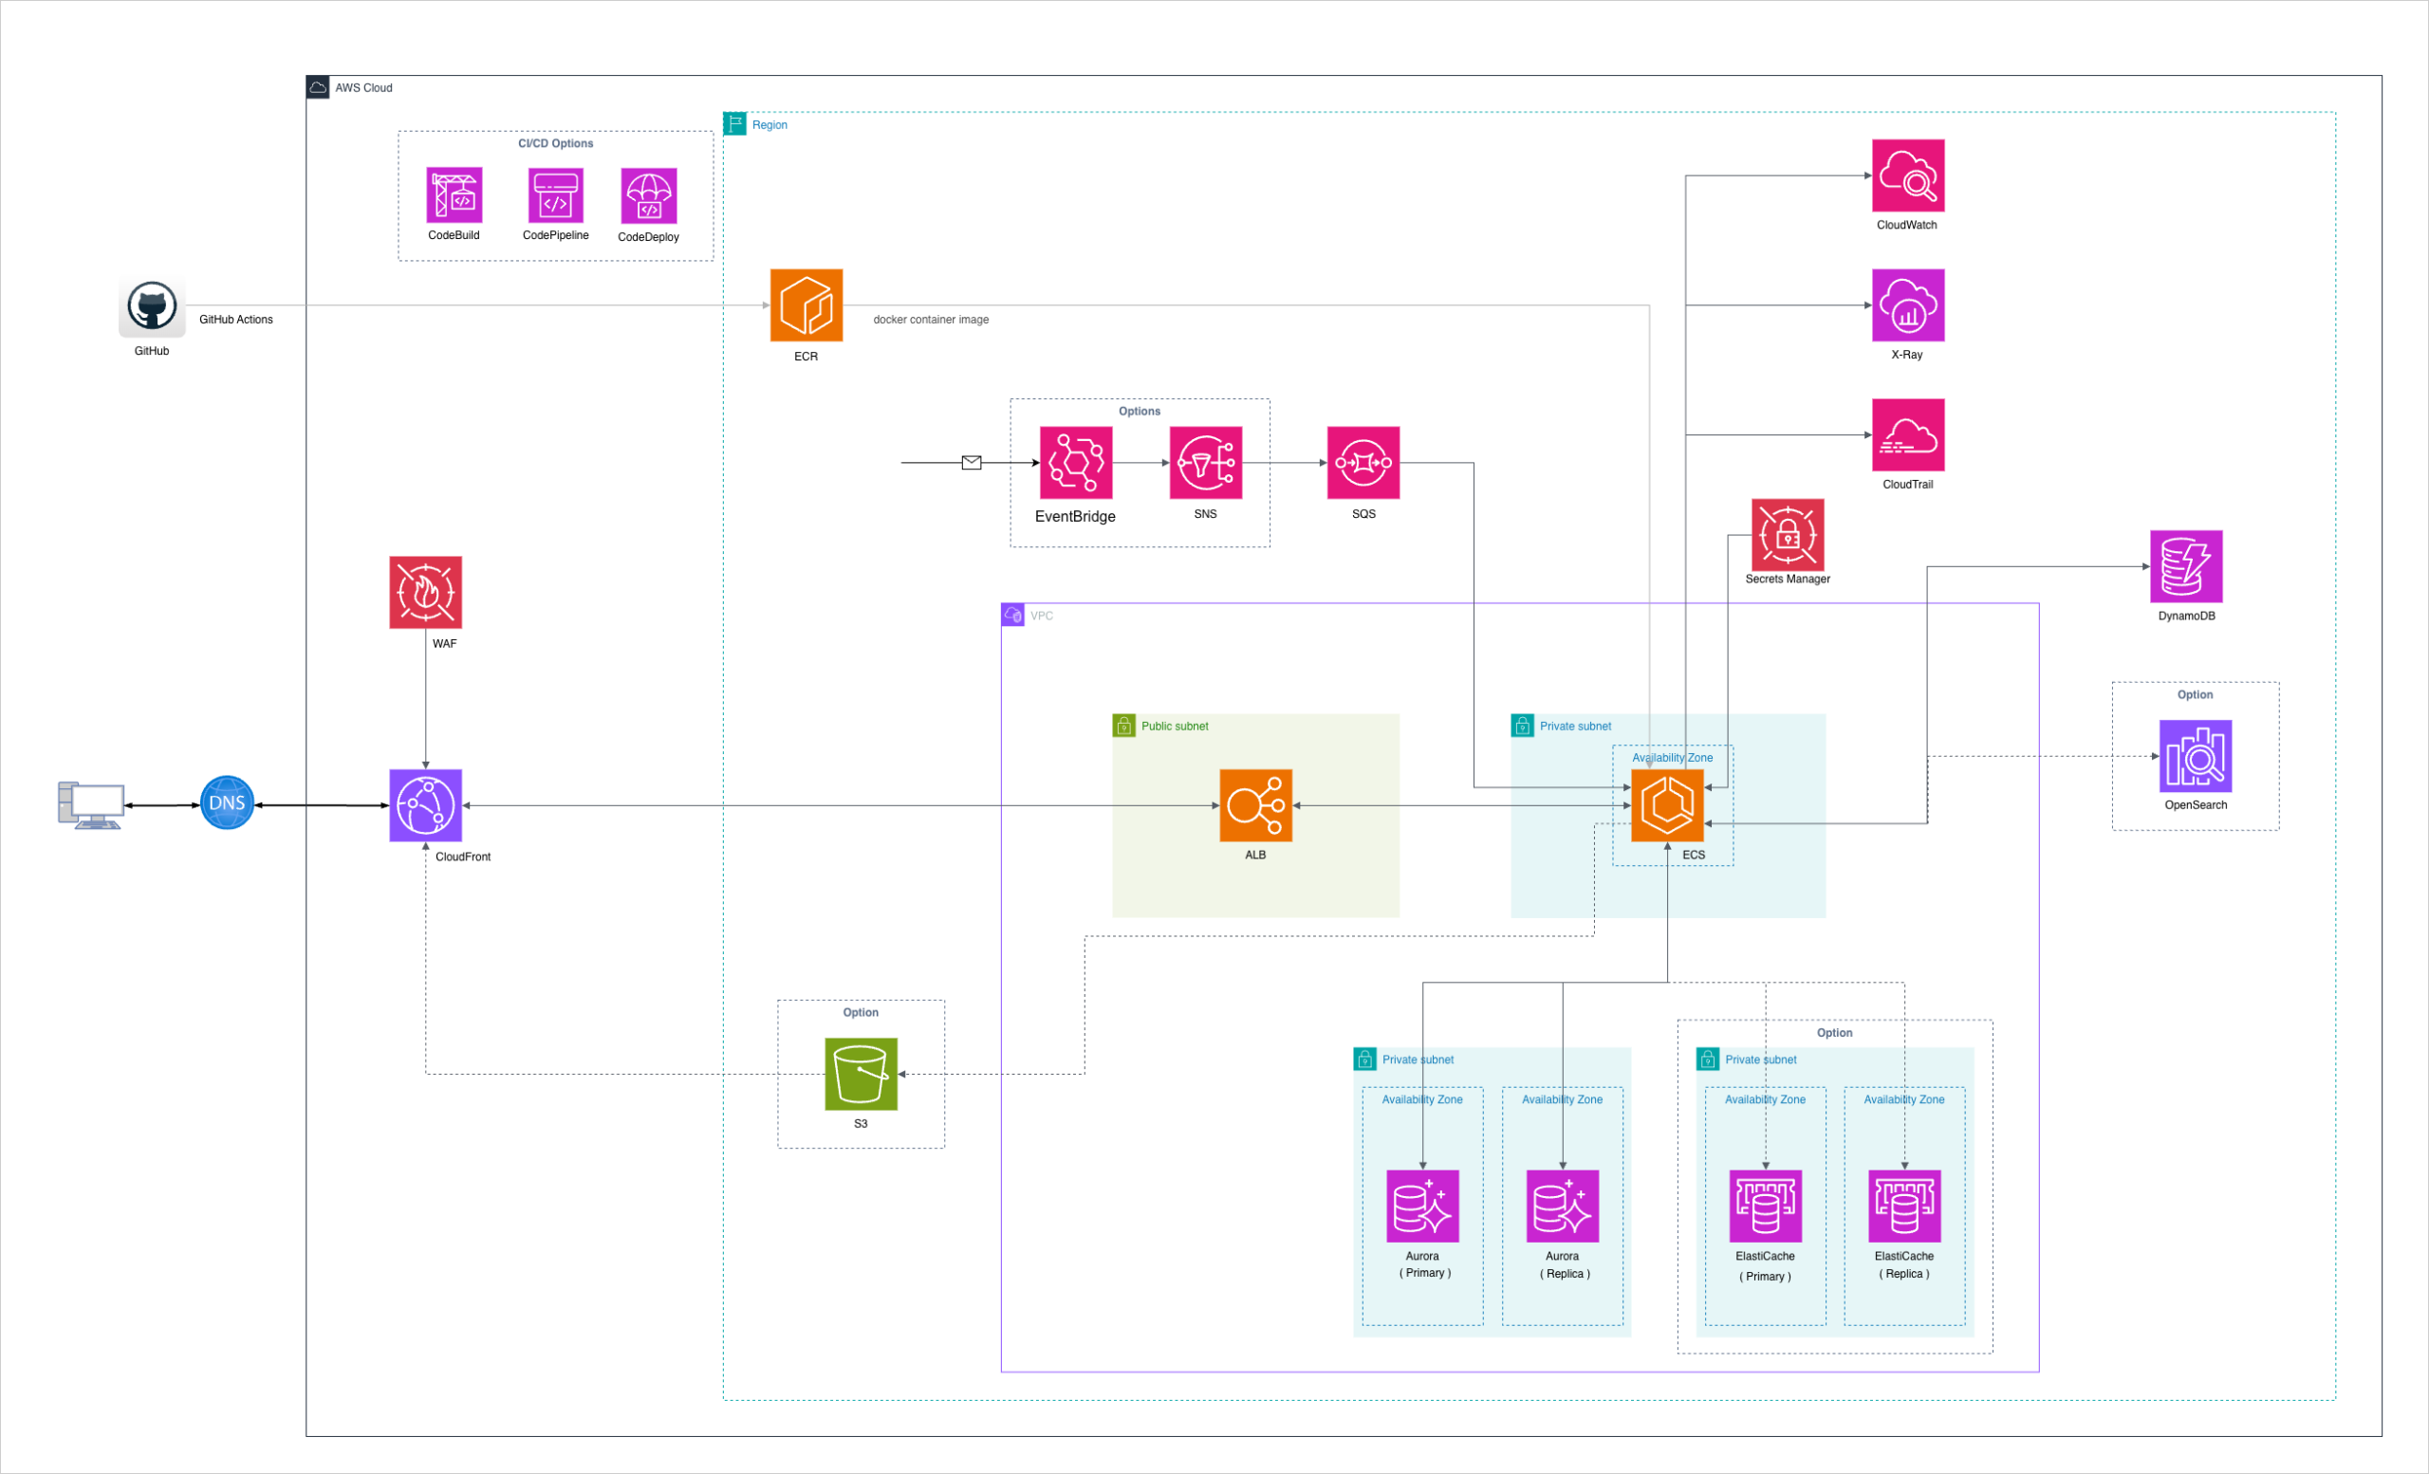Click the "docker container image" label
The width and height of the screenshot is (2429, 1474).
[930, 320]
